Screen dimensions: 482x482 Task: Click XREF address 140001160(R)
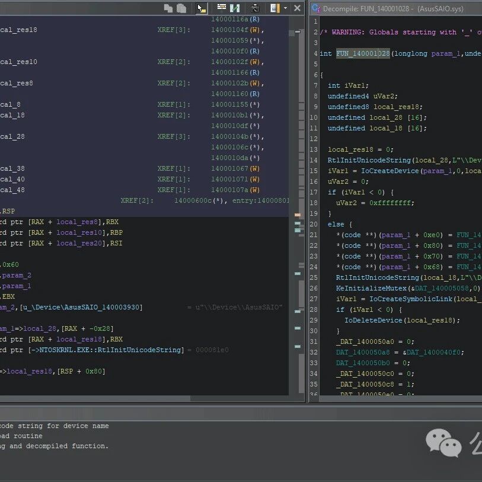click(x=235, y=94)
